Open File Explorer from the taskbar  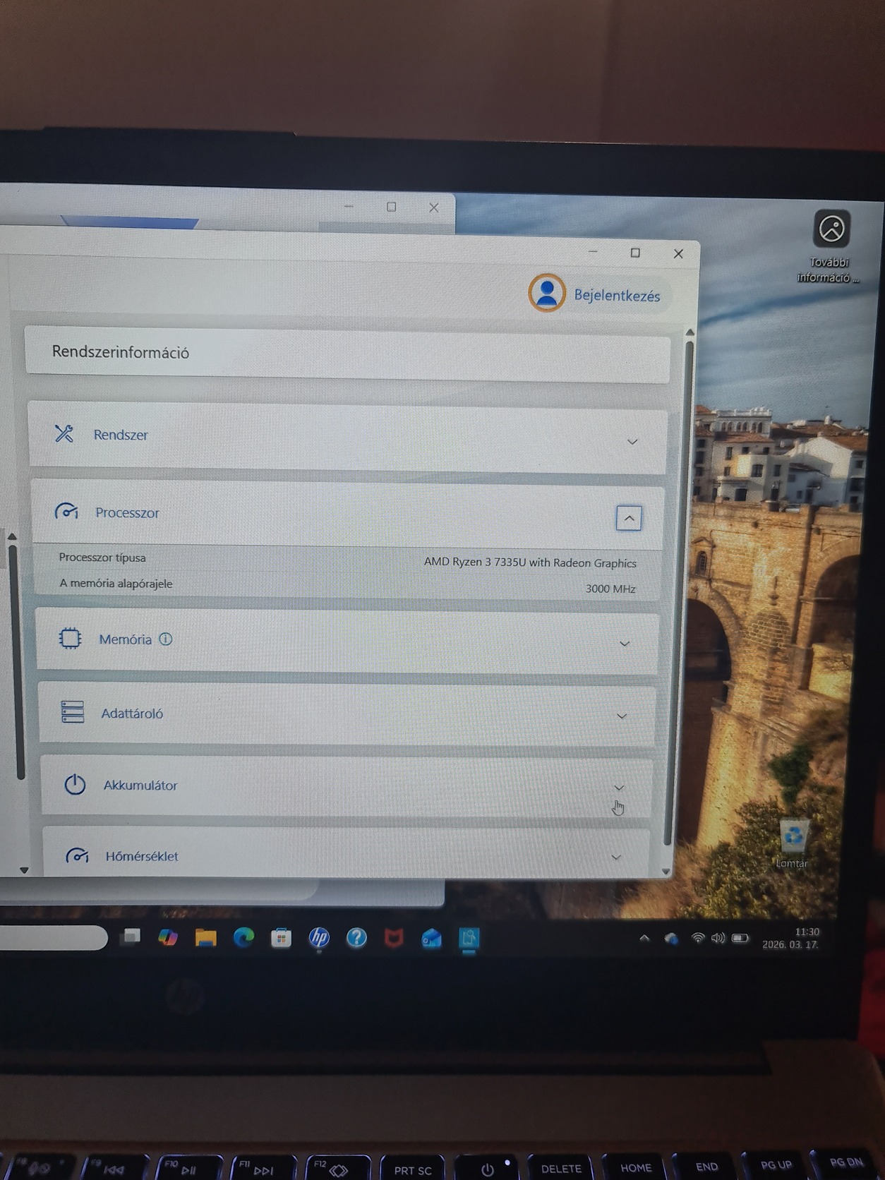click(205, 937)
